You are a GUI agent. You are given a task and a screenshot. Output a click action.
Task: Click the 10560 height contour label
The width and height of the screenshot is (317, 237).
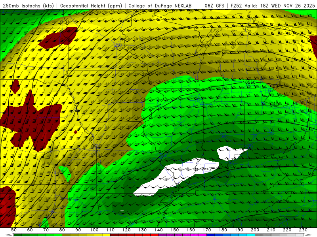pyautogui.click(x=249, y=82)
